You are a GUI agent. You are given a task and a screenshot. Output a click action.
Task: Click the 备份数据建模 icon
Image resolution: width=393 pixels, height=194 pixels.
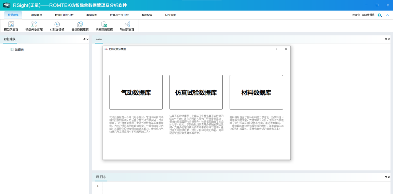[80, 26]
